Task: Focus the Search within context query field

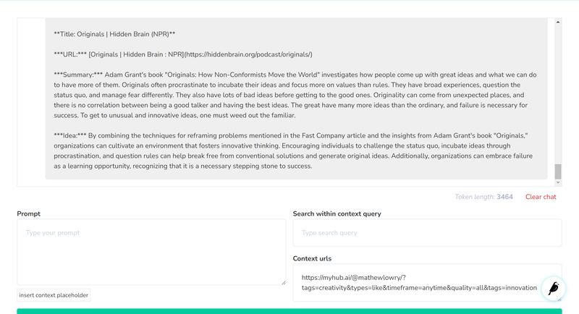Action: 427,233
